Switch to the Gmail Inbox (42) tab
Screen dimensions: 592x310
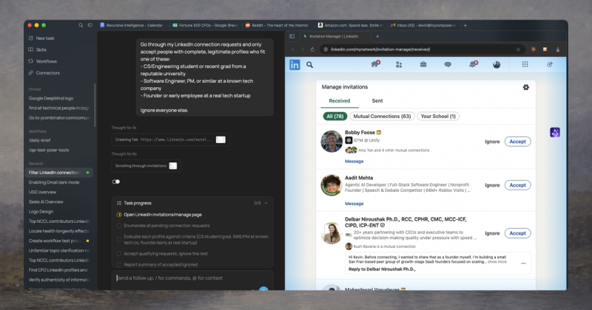coord(423,25)
